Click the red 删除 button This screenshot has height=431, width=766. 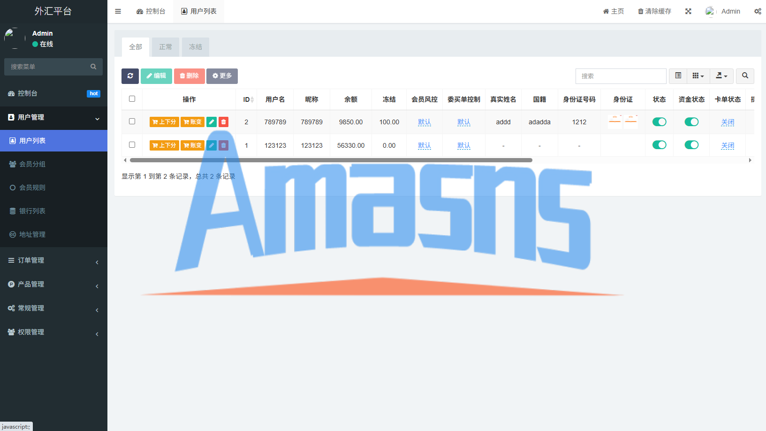click(189, 76)
